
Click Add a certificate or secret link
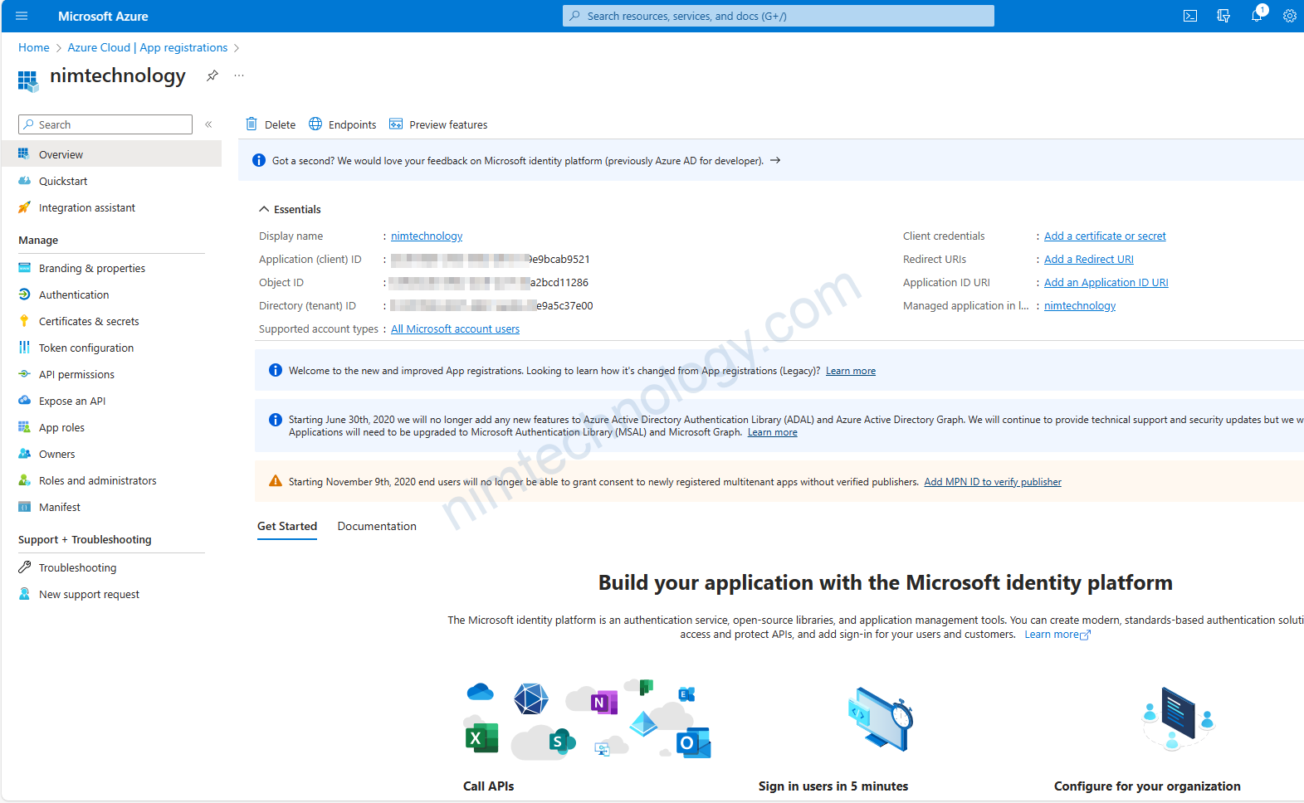(x=1104, y=236)
